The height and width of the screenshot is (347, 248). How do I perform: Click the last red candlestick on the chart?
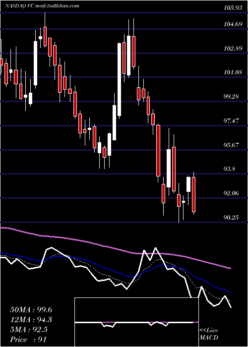pos(194,195)
